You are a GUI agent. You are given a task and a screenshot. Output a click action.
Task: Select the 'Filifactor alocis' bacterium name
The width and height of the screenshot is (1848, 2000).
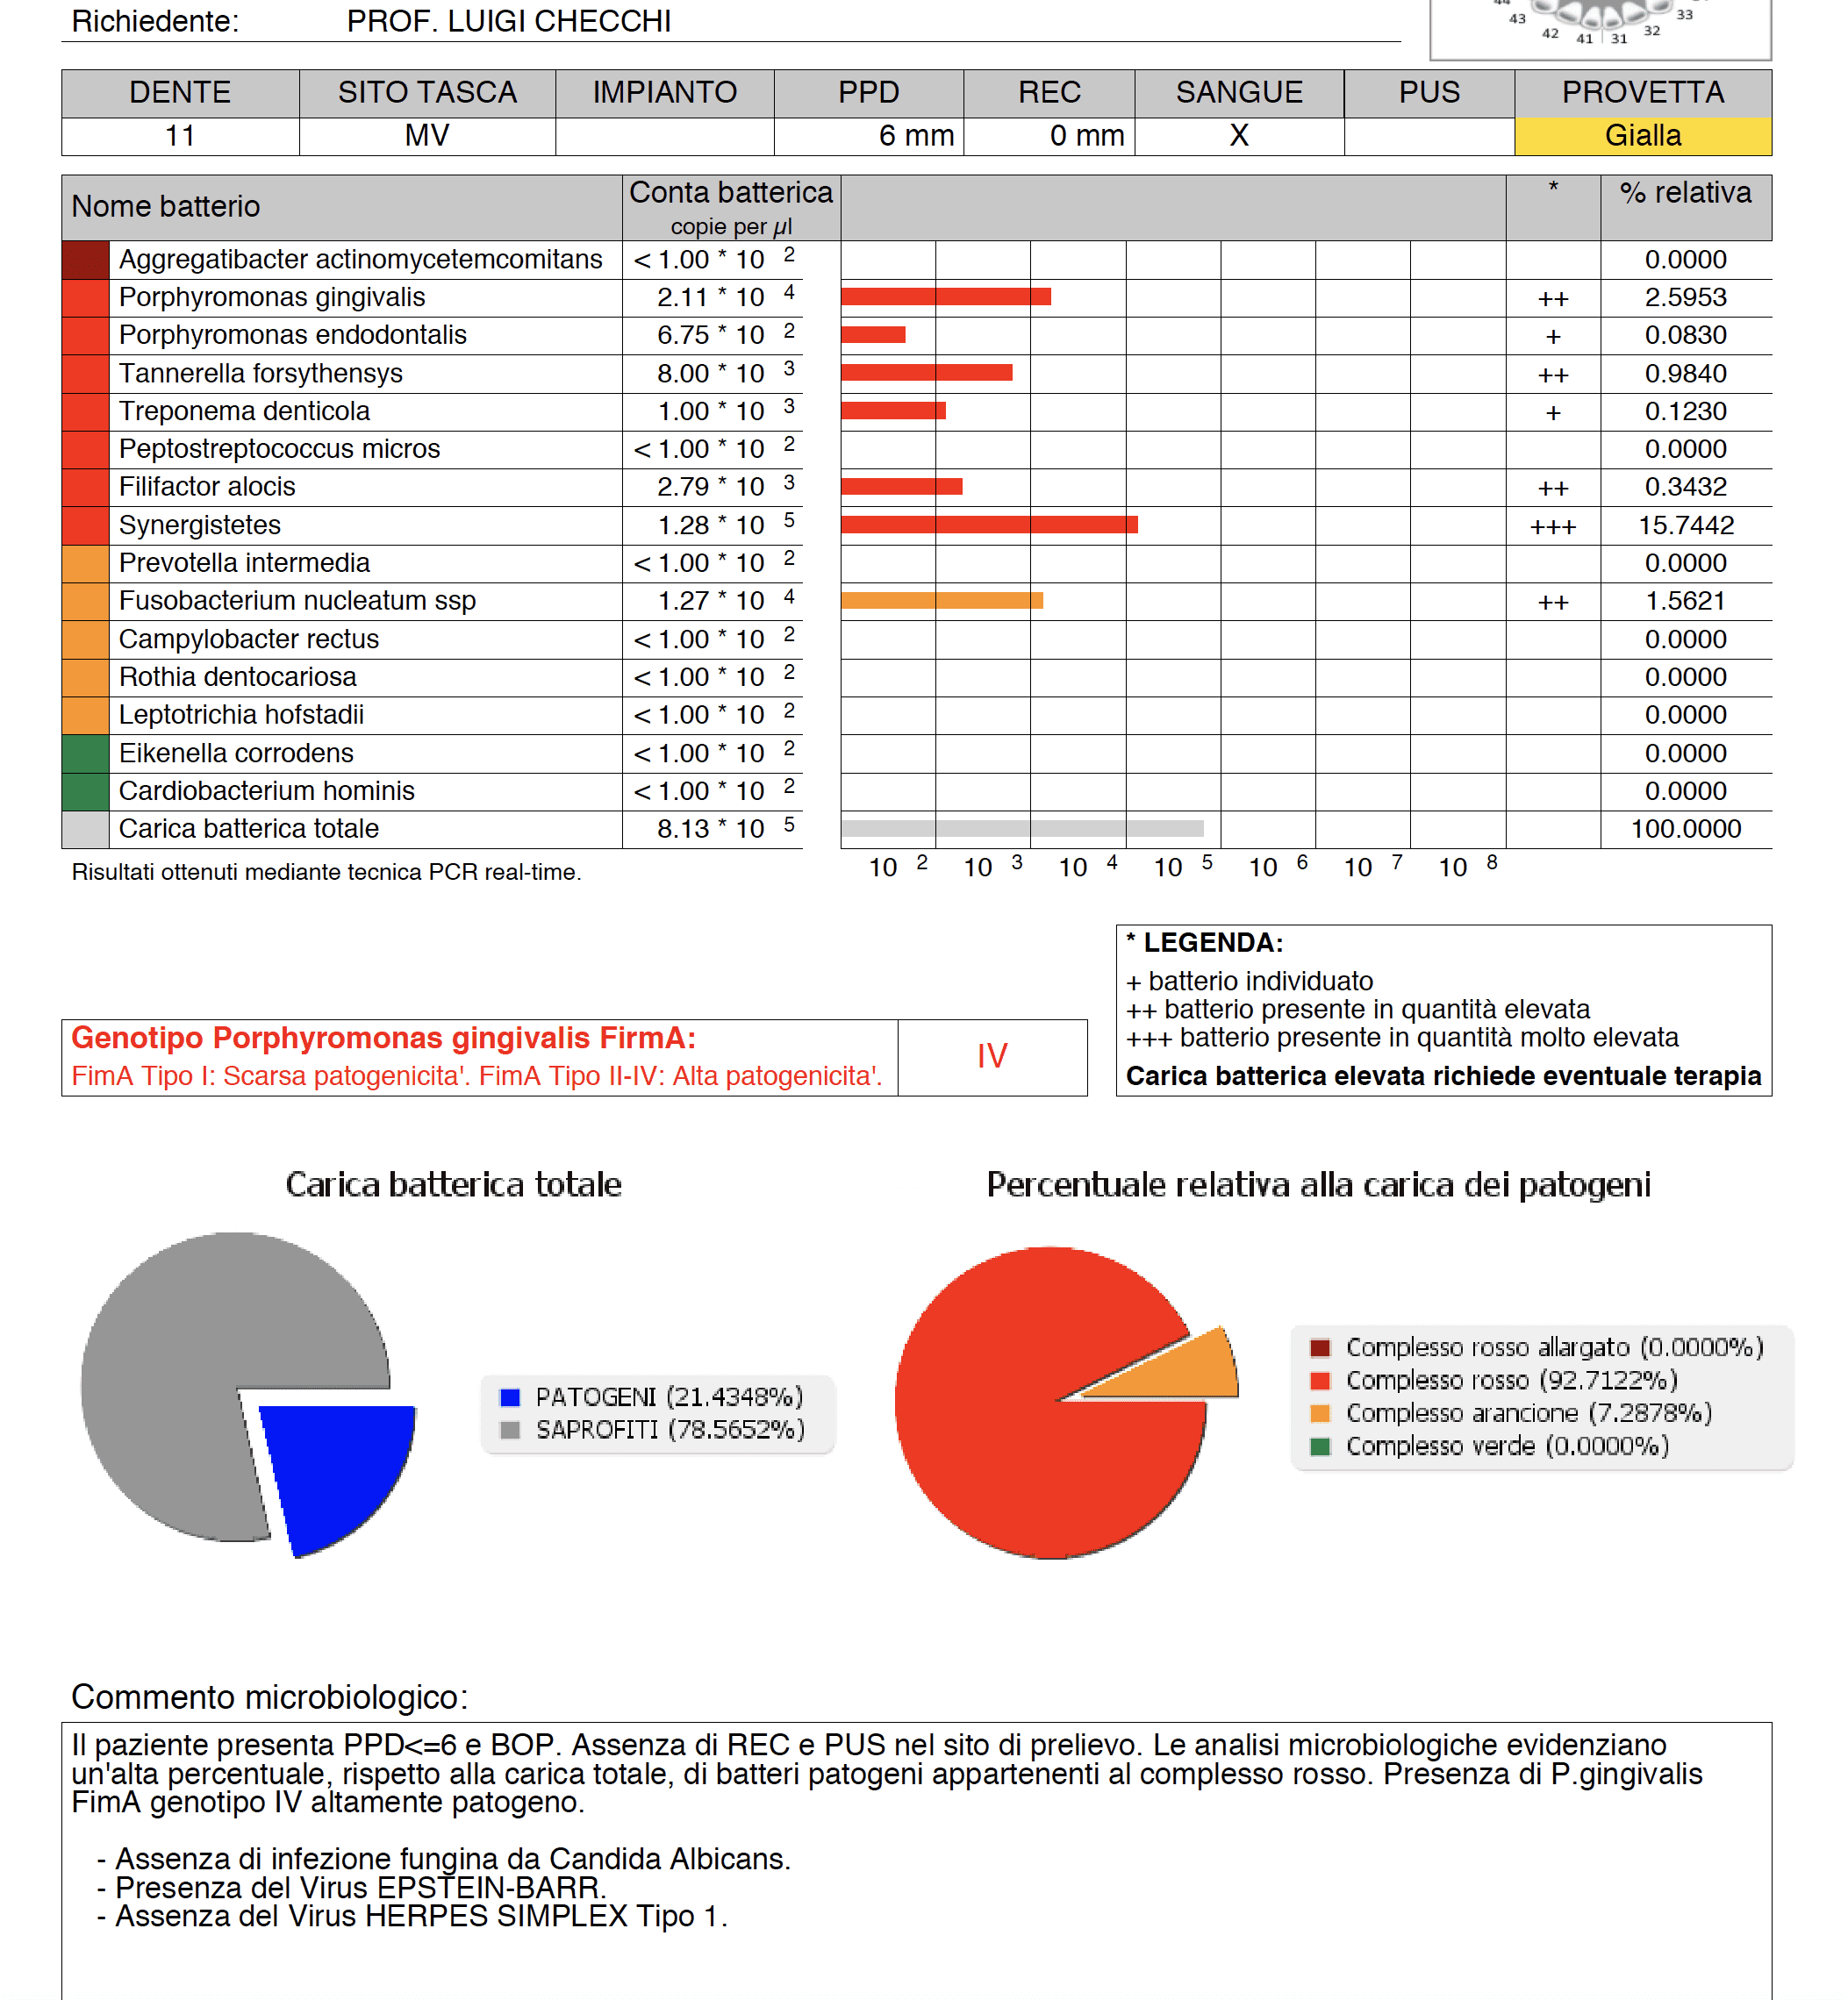click(207, 487)
